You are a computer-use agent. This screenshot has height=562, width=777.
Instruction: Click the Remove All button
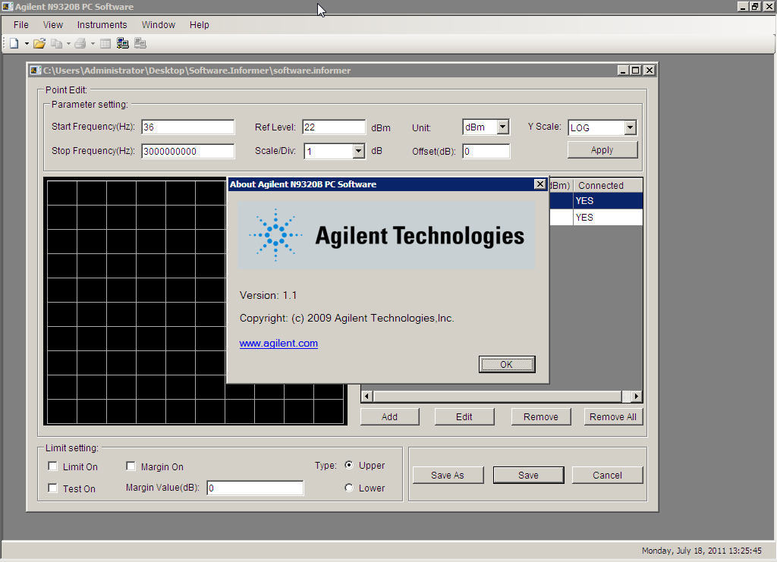point(613,417)
